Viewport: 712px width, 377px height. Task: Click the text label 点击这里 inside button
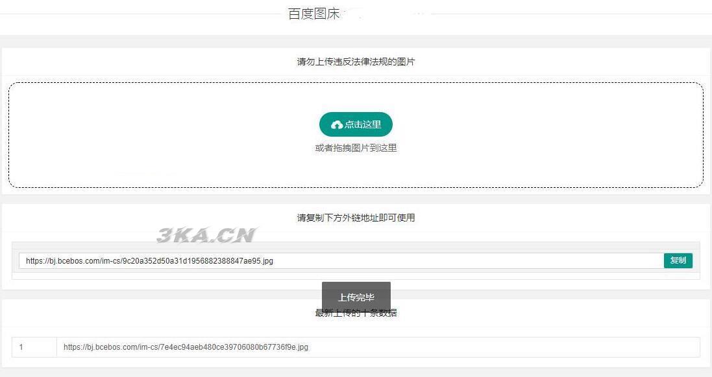point(362,124)
